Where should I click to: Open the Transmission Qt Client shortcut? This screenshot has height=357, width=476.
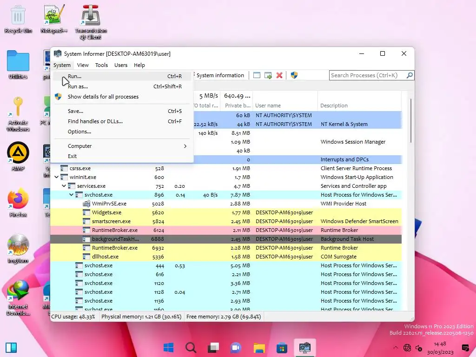pyautogui.click(x=91, y=22)
